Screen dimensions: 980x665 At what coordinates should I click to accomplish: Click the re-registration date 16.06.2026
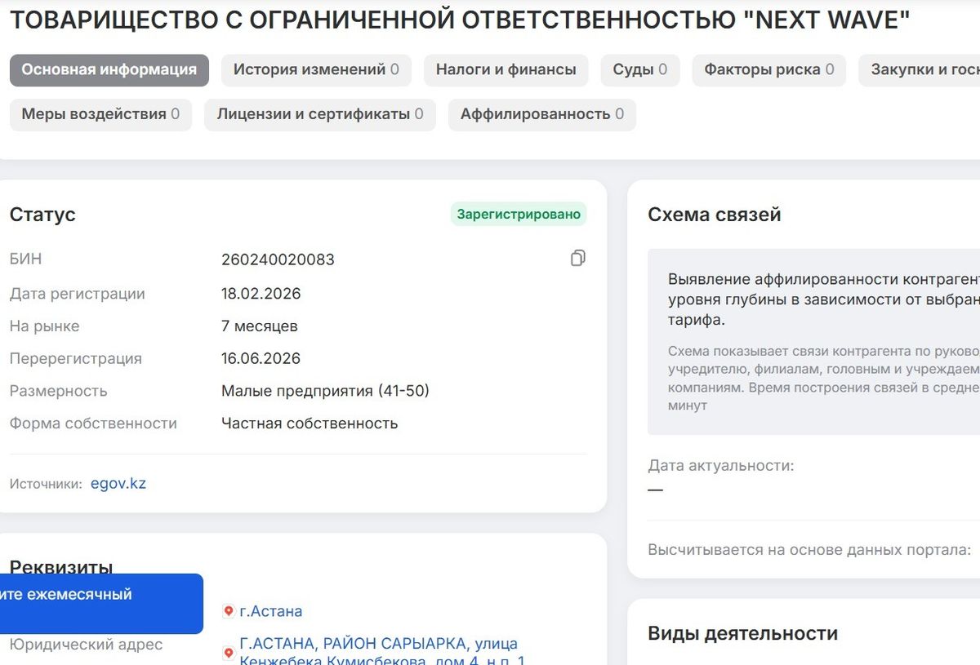(x=261, y=359)
